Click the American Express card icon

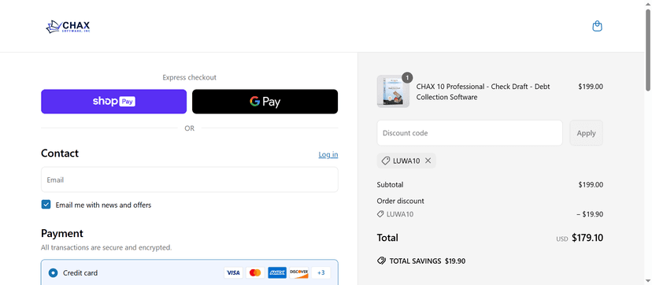(277, 273)
